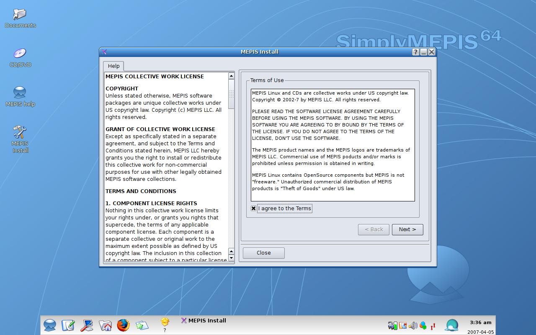Viewport: 536px width, 335px height.
Task: Open the clipboard tool tray icon
Action: point(403,325)
